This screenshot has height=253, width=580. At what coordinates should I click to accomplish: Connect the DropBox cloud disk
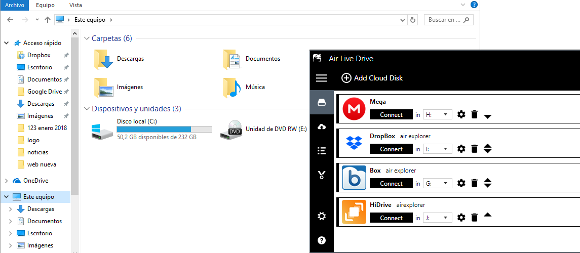[x=391, y=149]
